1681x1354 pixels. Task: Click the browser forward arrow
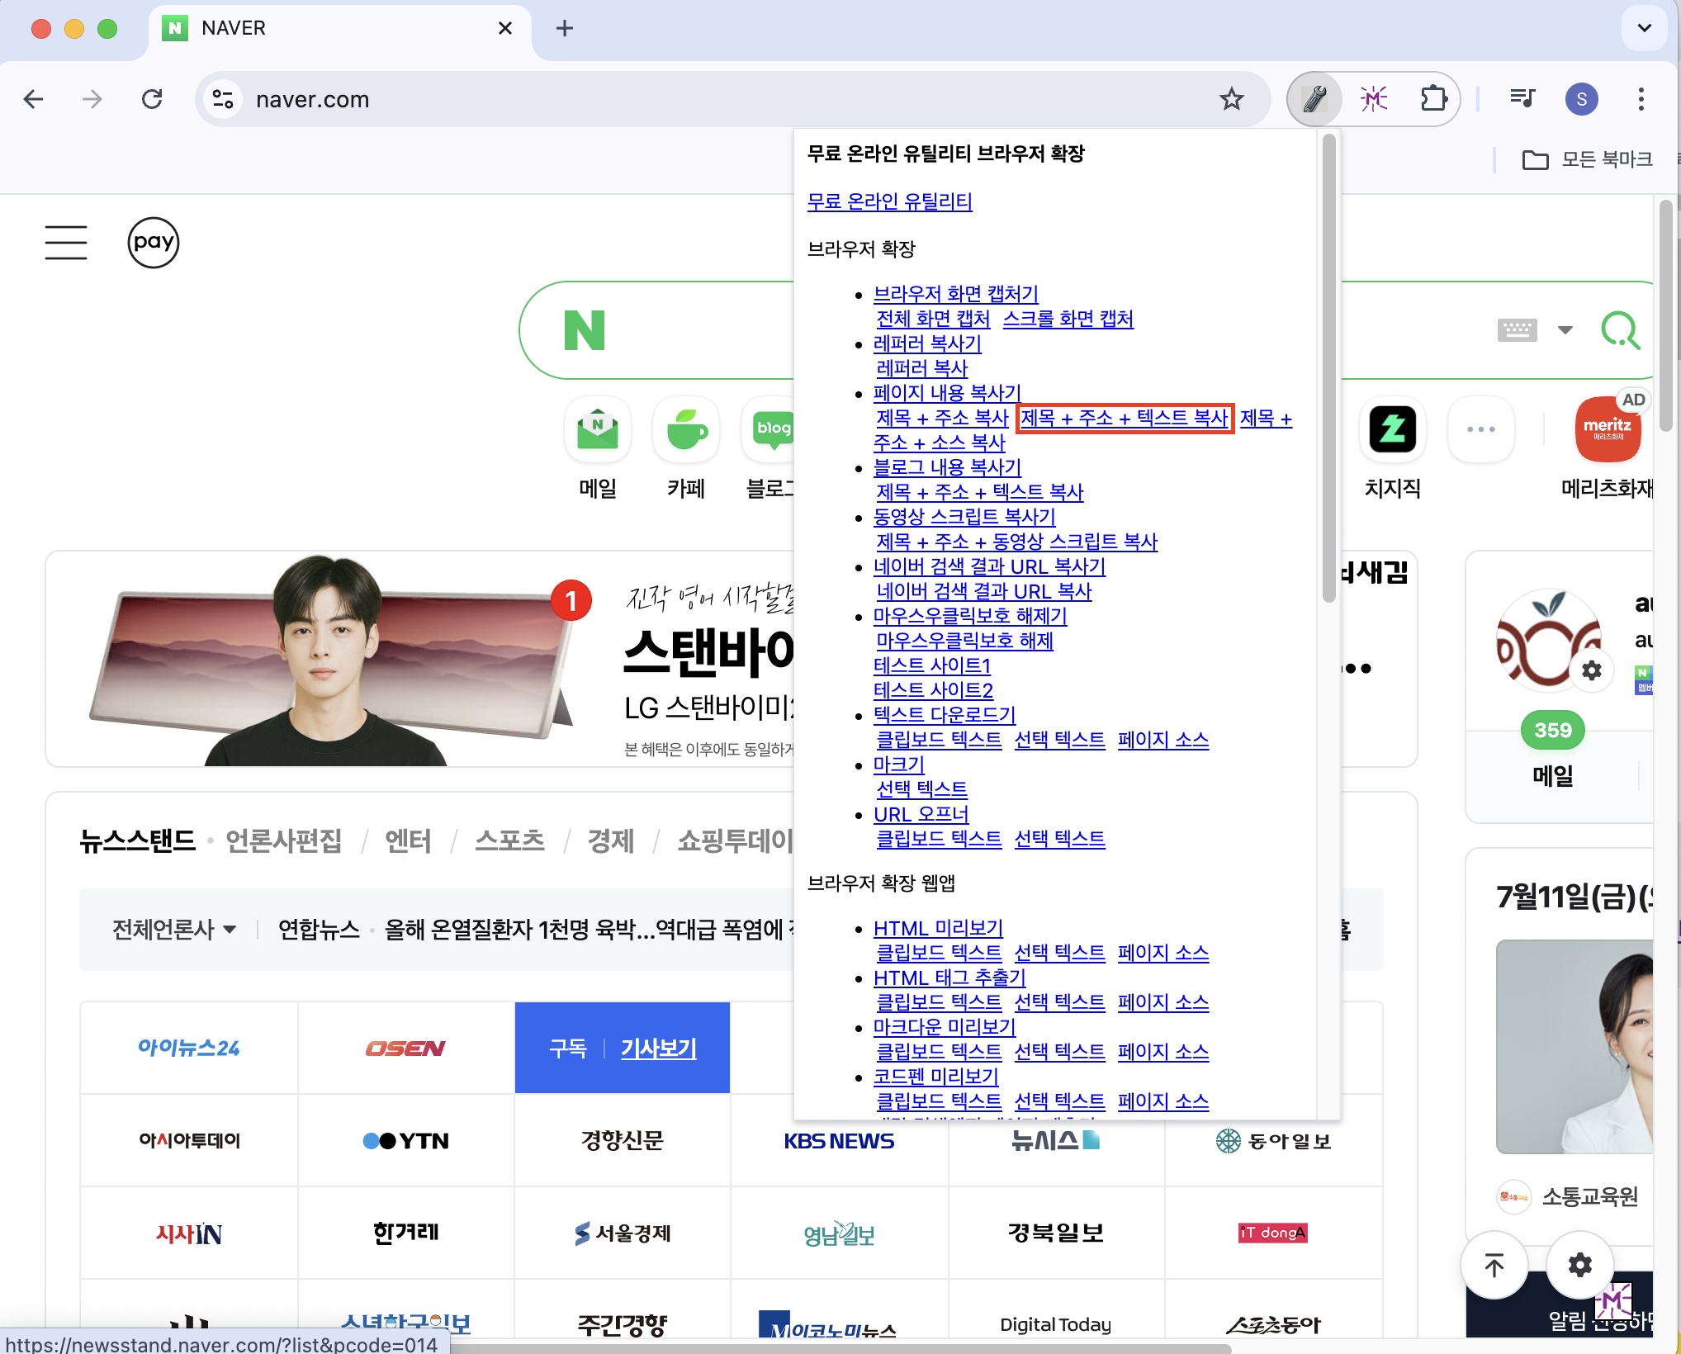point(92,99)
